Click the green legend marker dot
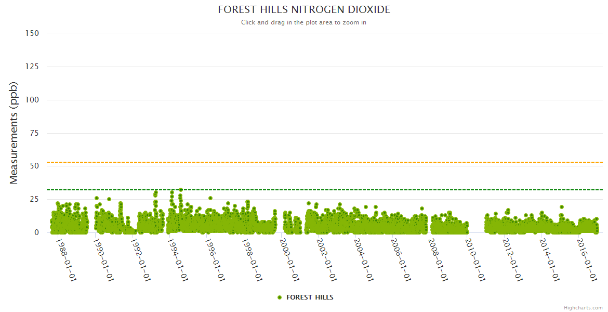The height and width of the screenshot is (312, 608). click(x=280, y=297)
